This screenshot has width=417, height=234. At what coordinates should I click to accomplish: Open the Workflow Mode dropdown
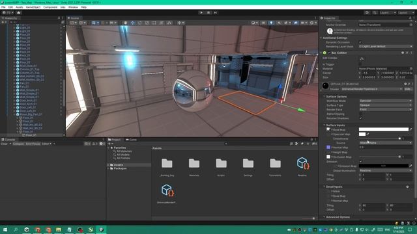pos(385,101)
